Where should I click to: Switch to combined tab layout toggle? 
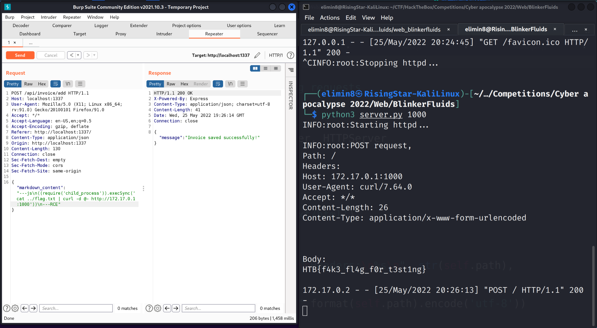click(x=276, y=69)
